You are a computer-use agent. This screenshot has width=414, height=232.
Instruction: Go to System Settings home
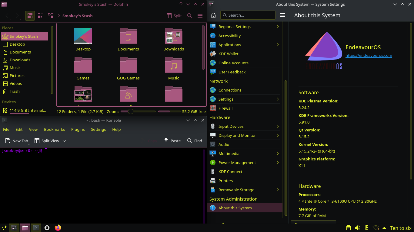(213, 15)
